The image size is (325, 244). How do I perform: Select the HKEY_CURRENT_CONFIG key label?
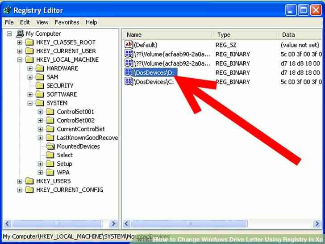[70, 190]
